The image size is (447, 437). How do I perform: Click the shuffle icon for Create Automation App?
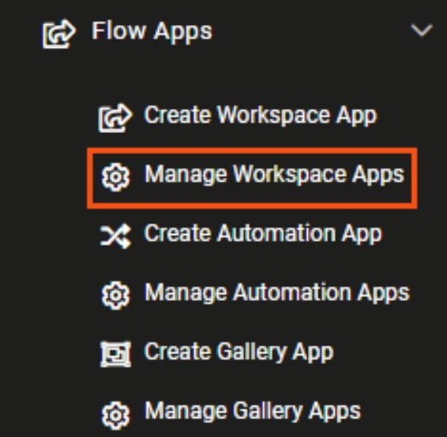(x=116, y=236)
